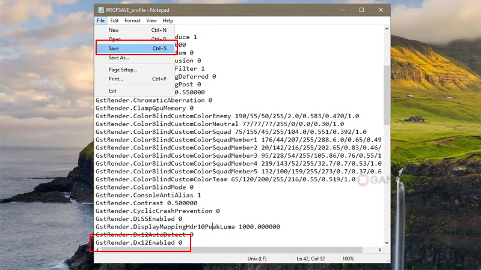Click the vertical scrollbar down arrow

387,243
